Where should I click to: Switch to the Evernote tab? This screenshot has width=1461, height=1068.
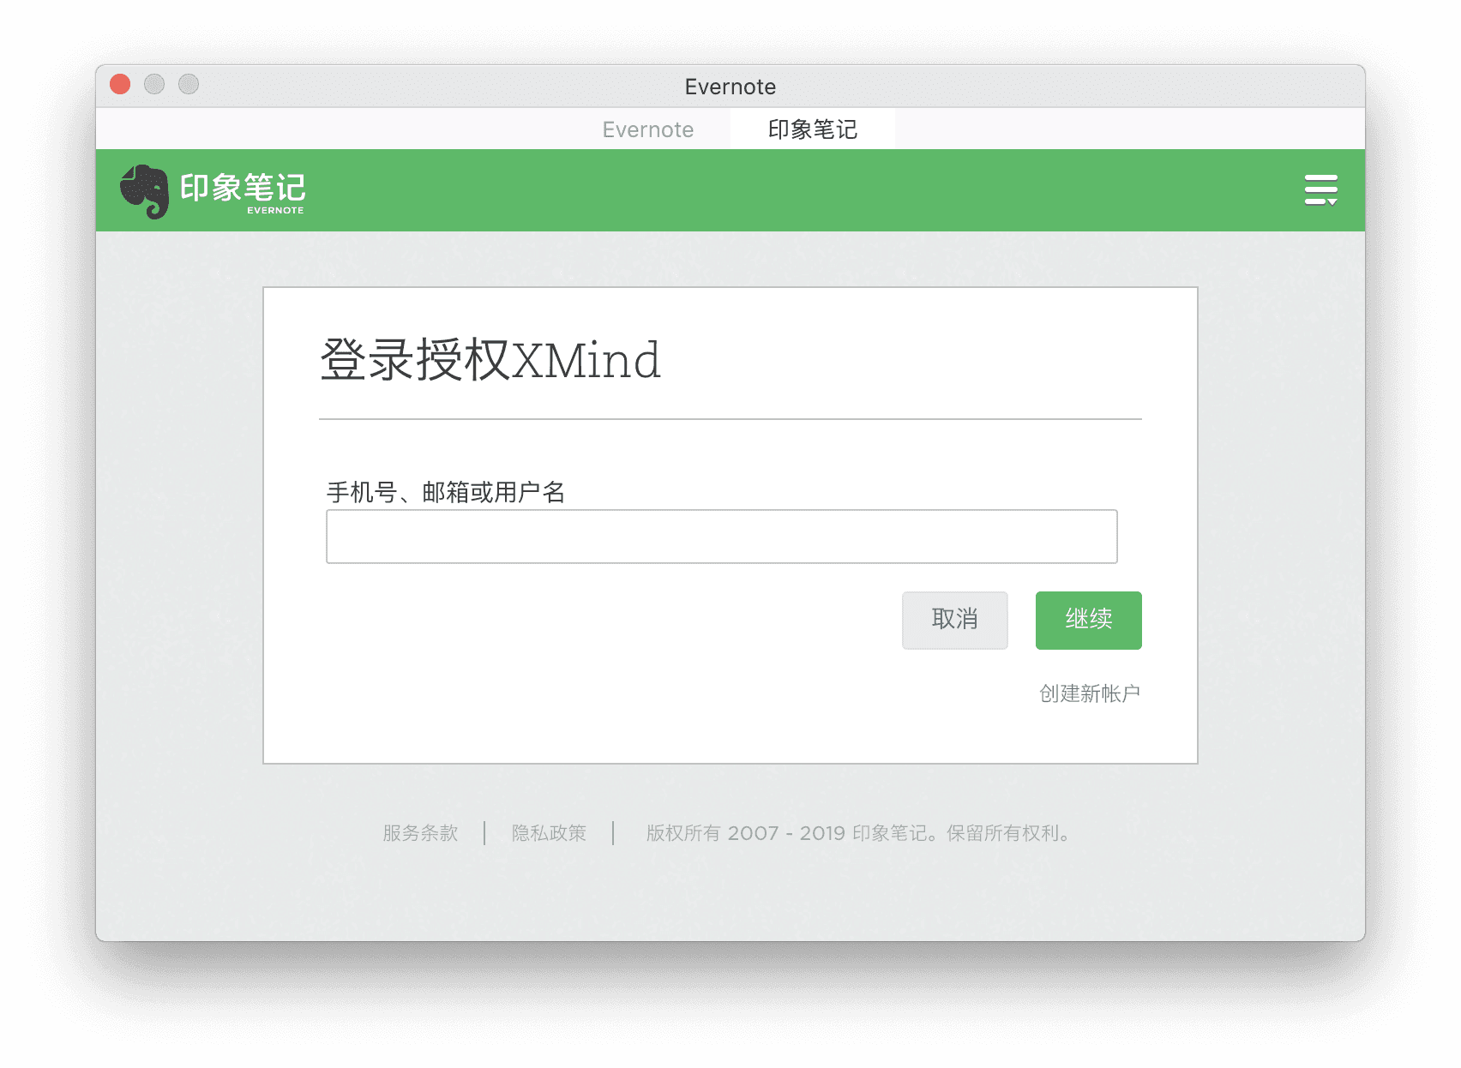click(648, 129)
